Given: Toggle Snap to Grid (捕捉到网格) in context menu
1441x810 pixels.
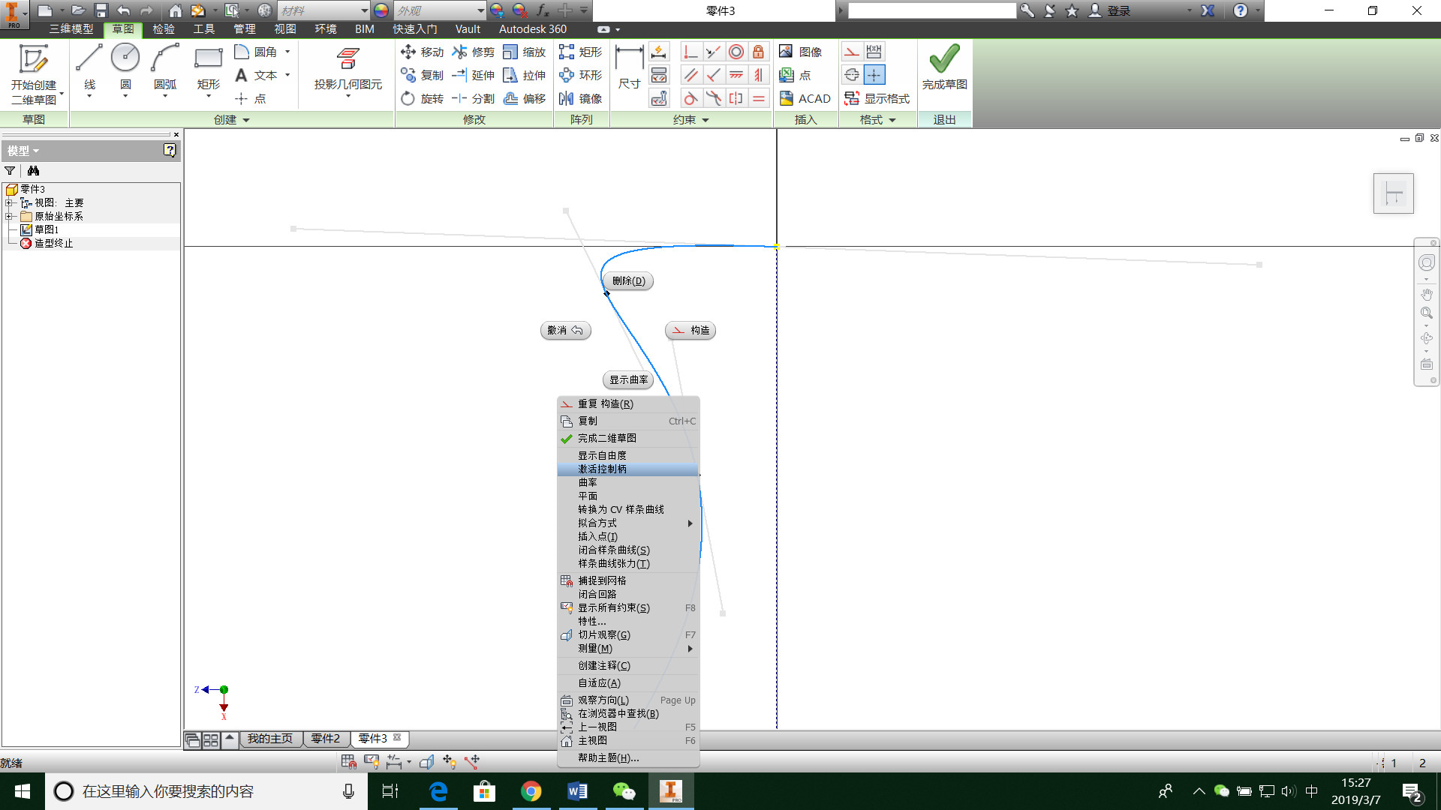Looking at the screenshot, I should pos(628,580).
